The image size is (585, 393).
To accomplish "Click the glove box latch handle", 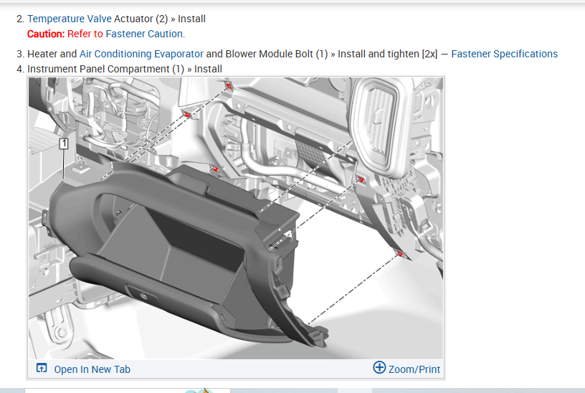I will click(x=143, y=295).
